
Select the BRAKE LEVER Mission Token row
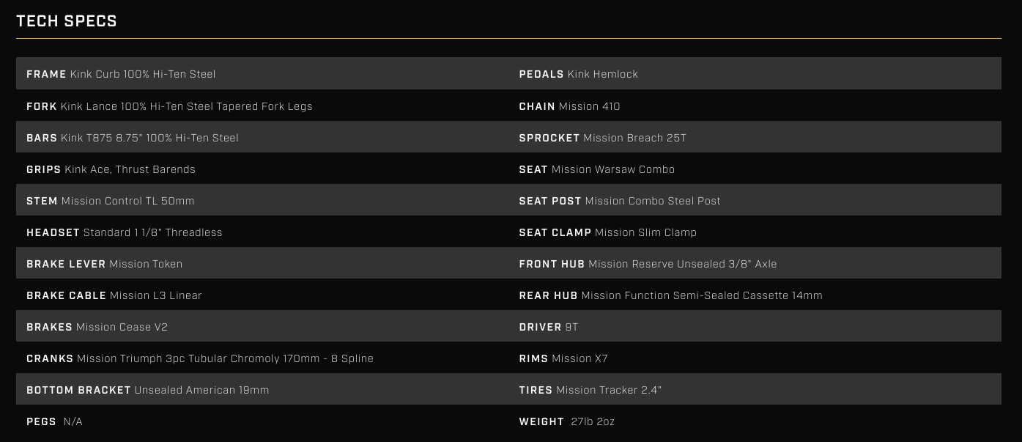(105, 264)
